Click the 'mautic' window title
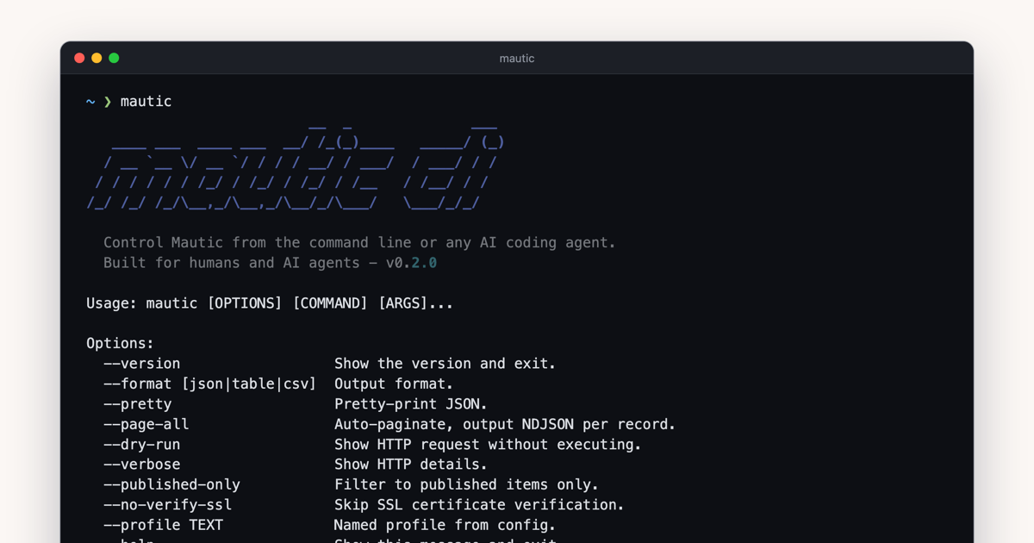 tap(517, 59)
